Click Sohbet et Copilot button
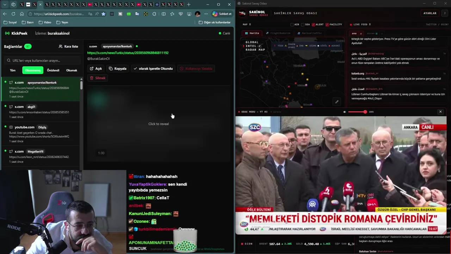 [222, 14]
